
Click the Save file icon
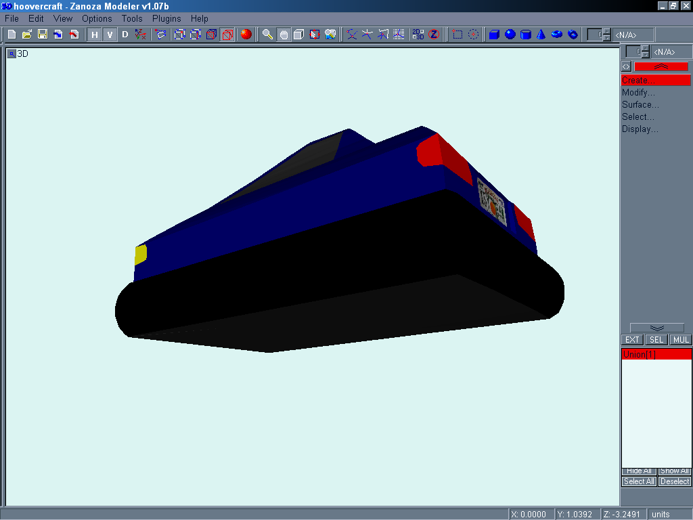point(42,35)
